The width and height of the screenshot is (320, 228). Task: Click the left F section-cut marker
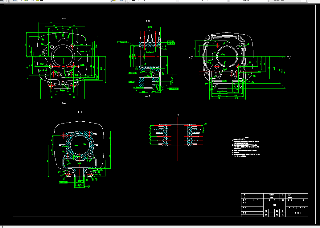(191, 58)
